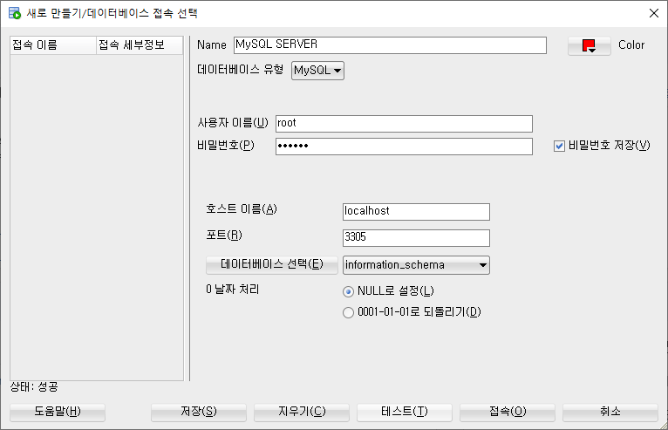Screen dimensions: 668x430
Task: Open the 데이터베이스 유형 MySQL dropdown
Action: tap(317, 71)
